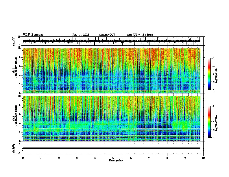This screenshot has height=177, width=229.
Task: Click the '2' tick on the time axis
Action: click(59, 158)
